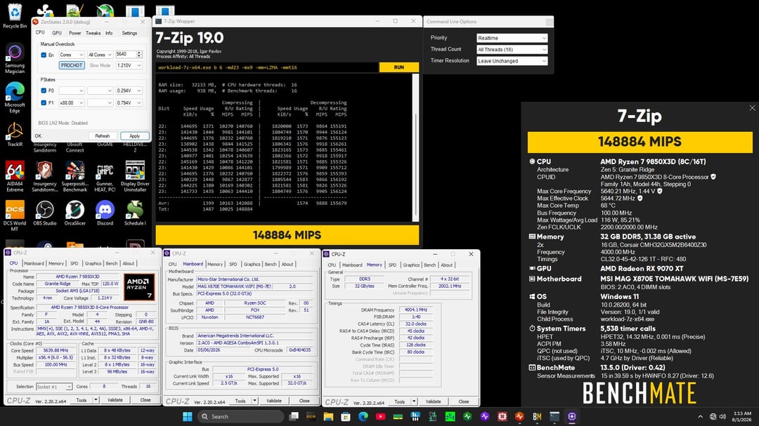Switch to ZenStates Tweaks tab

(x=93, y=33)
